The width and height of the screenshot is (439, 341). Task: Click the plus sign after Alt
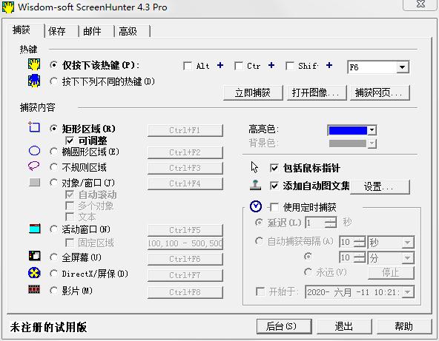pos(220,65)
